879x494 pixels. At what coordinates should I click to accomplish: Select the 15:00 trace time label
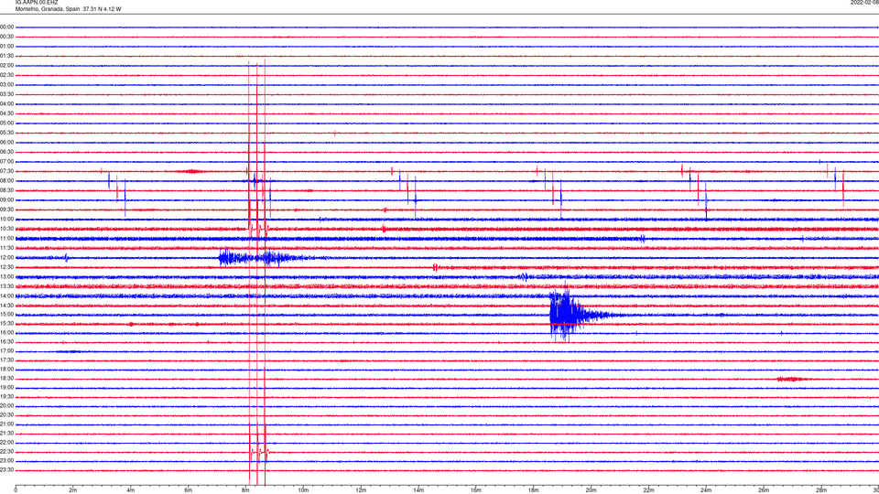6,315
